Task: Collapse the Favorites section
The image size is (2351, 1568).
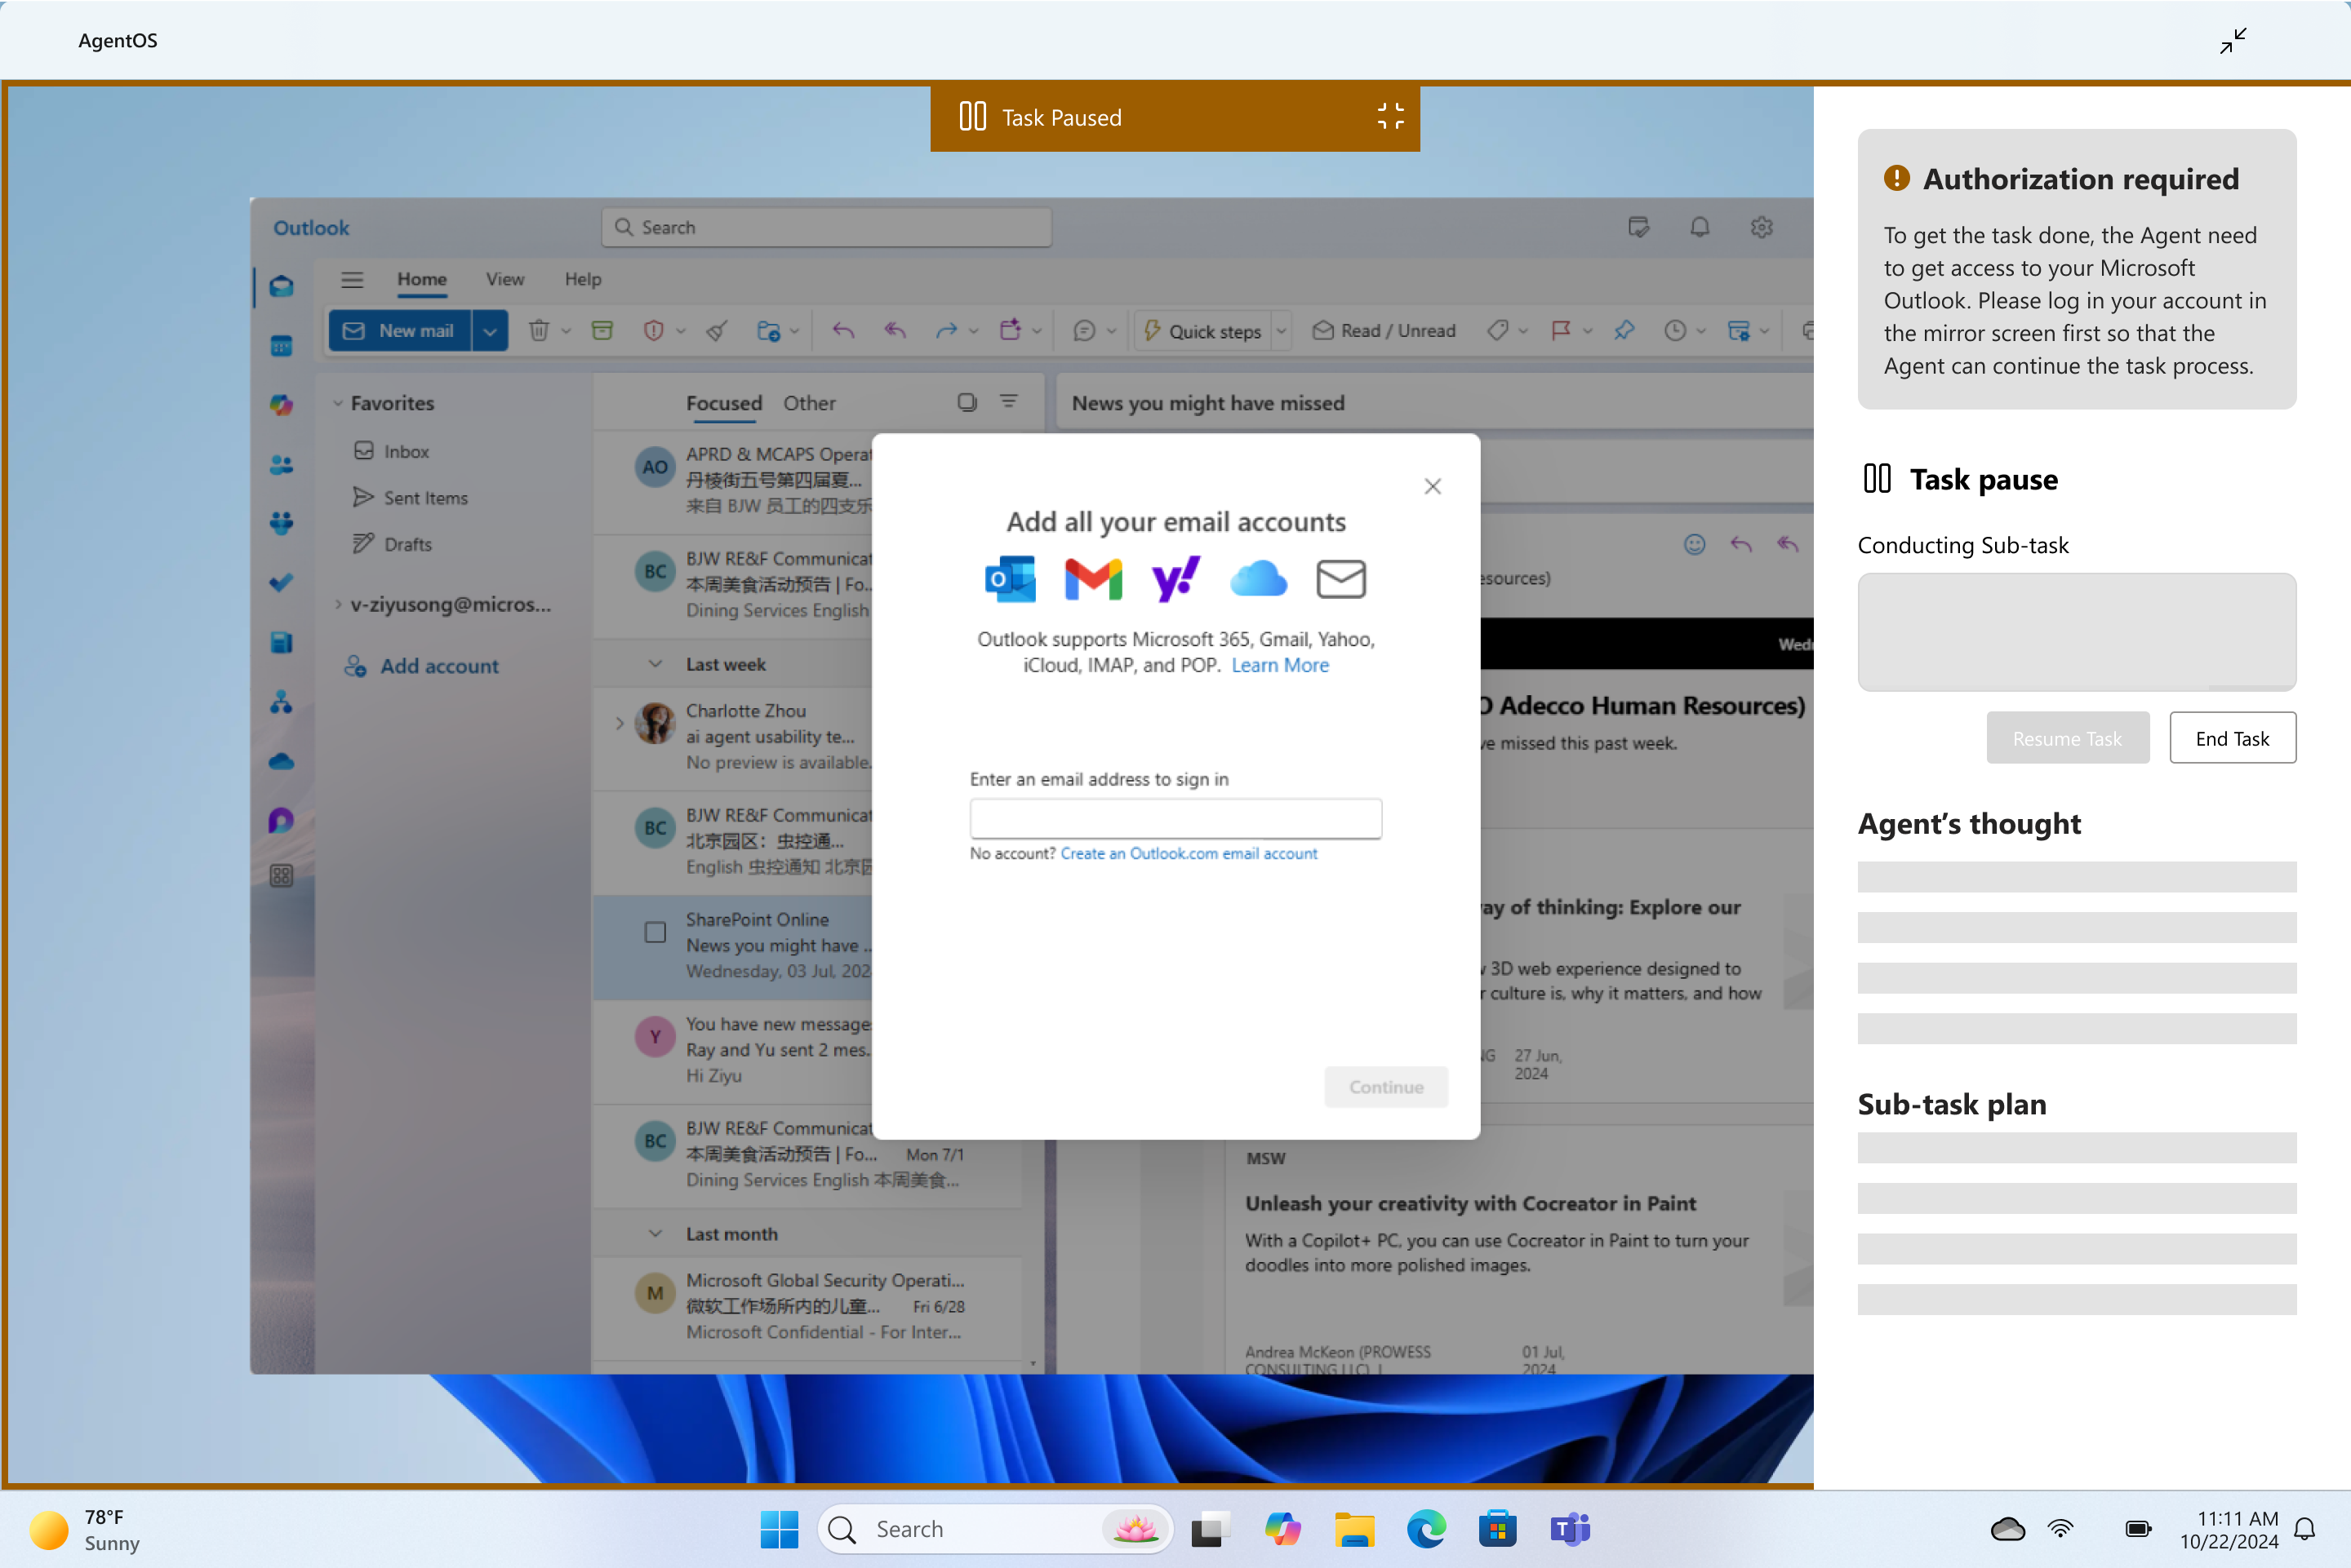Action: coord(338,403)
